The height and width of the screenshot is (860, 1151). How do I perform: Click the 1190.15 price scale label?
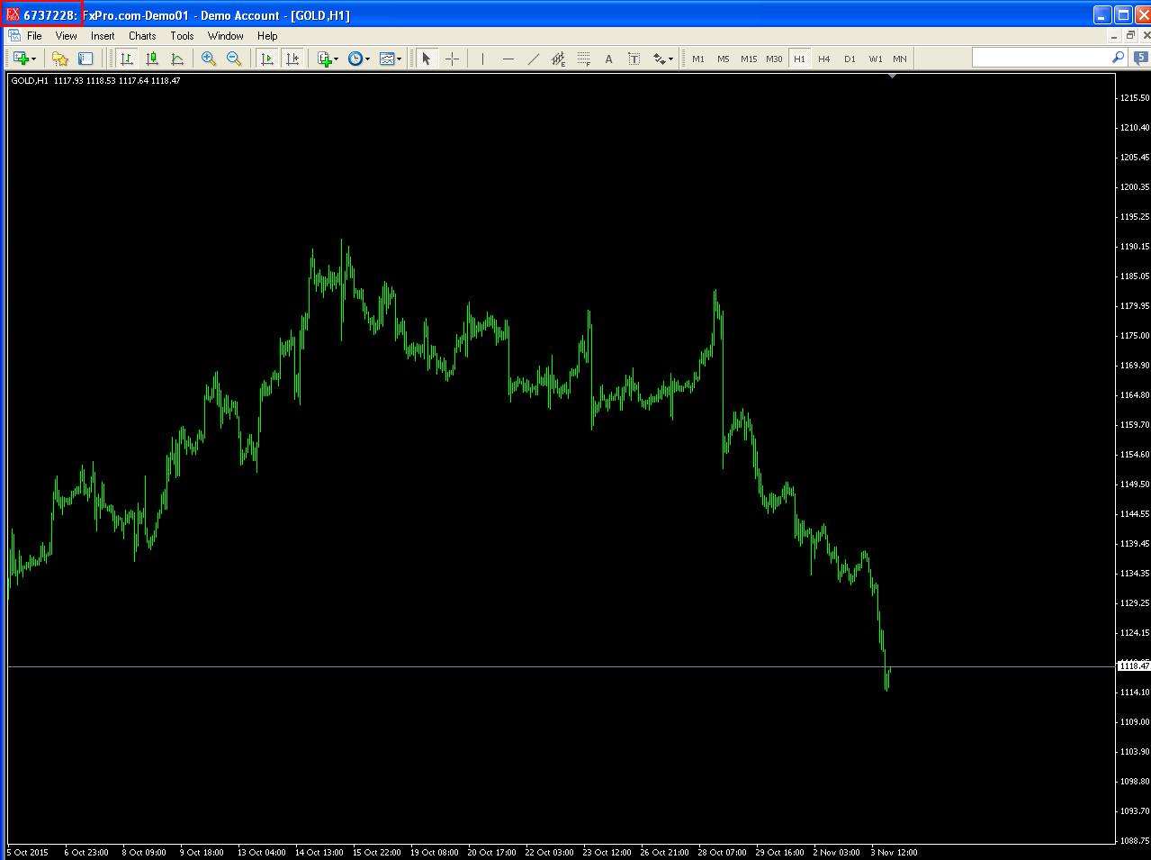coord(1135,246)
